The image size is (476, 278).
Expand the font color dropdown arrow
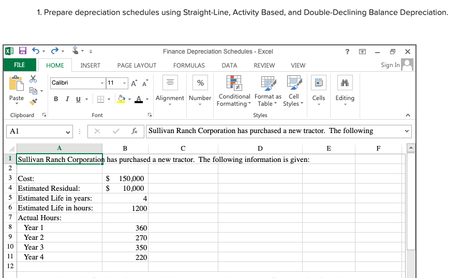pos(147,99)
